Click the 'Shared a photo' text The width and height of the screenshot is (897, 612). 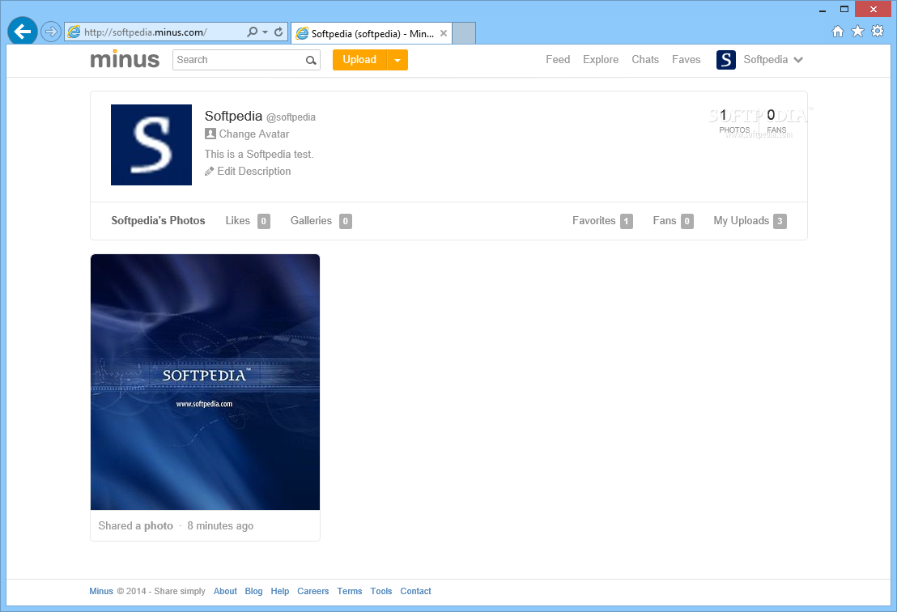(135, 525)
